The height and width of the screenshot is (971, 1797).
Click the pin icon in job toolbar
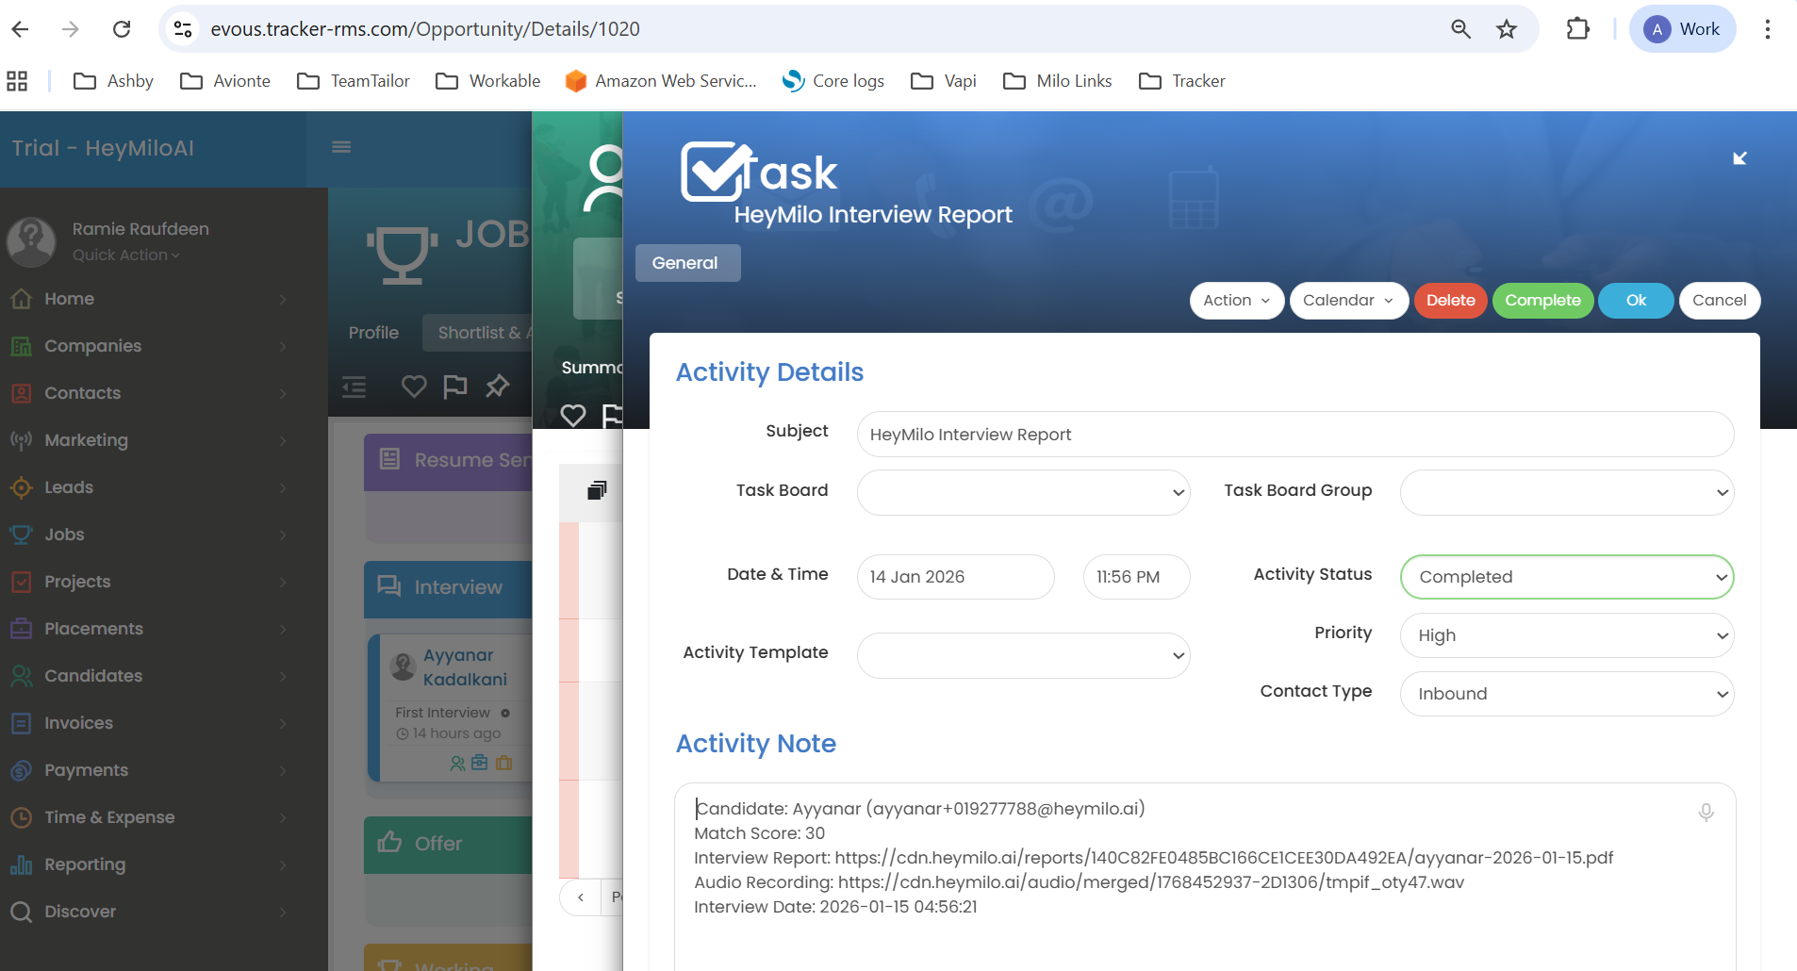click(x=497, y=386)
